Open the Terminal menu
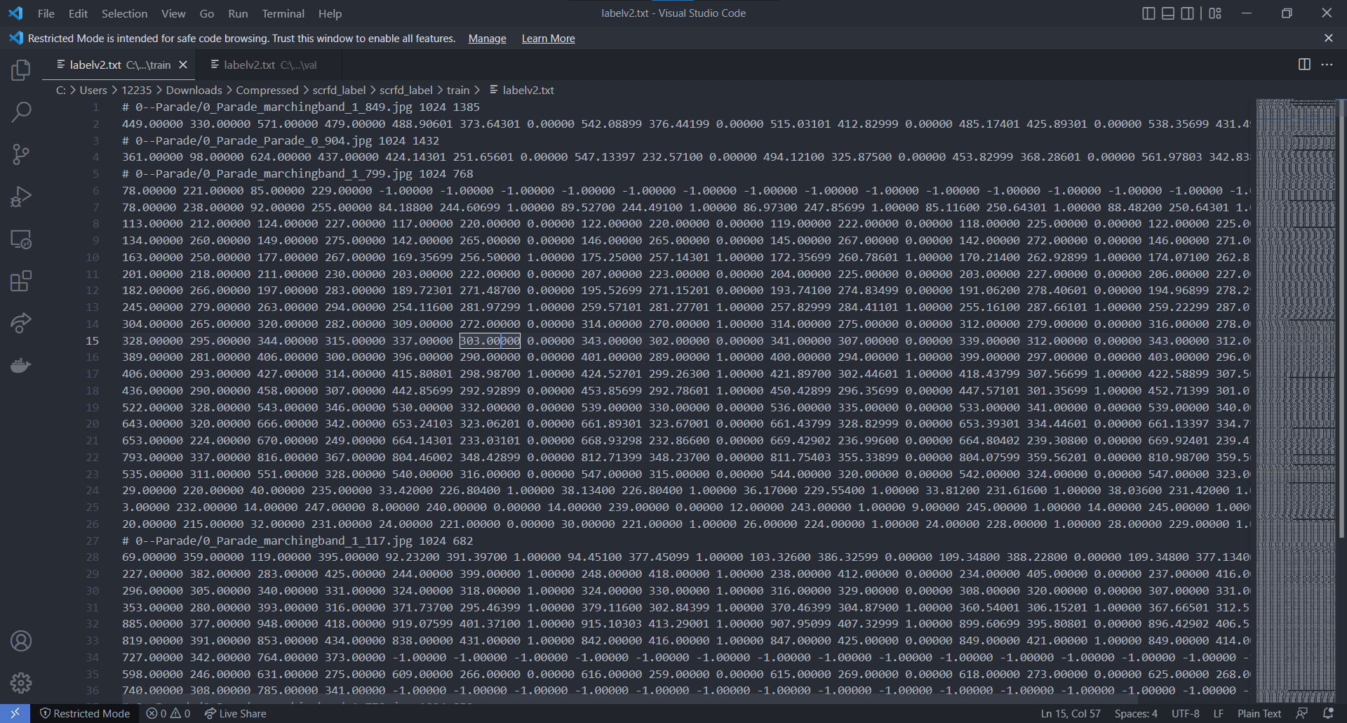Screen dimensions: 1347x723 (x=283, y=13)
